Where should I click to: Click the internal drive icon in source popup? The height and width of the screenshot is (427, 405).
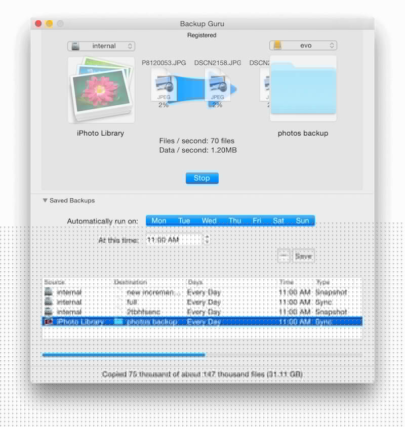pos(75,46)
